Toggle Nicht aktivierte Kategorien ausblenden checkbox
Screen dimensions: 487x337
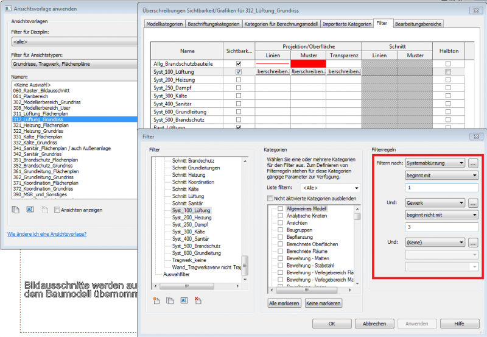(x=271, y=199)
